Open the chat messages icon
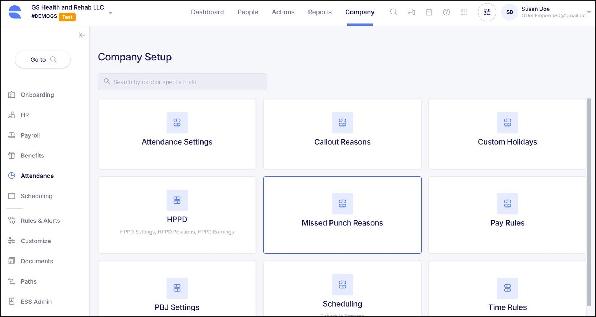 (x=411, y=12)
